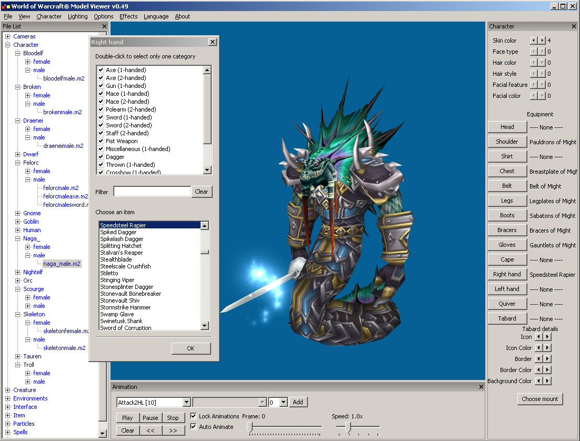Viewport: 580px width, 441px height.
Task: Step animation forward with >> button
Action: (x=173, y=430)
